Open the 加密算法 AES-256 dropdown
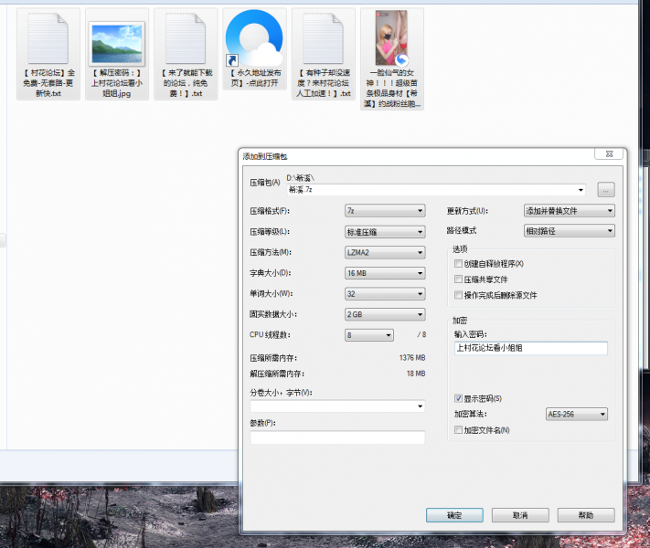 [577, 415]
